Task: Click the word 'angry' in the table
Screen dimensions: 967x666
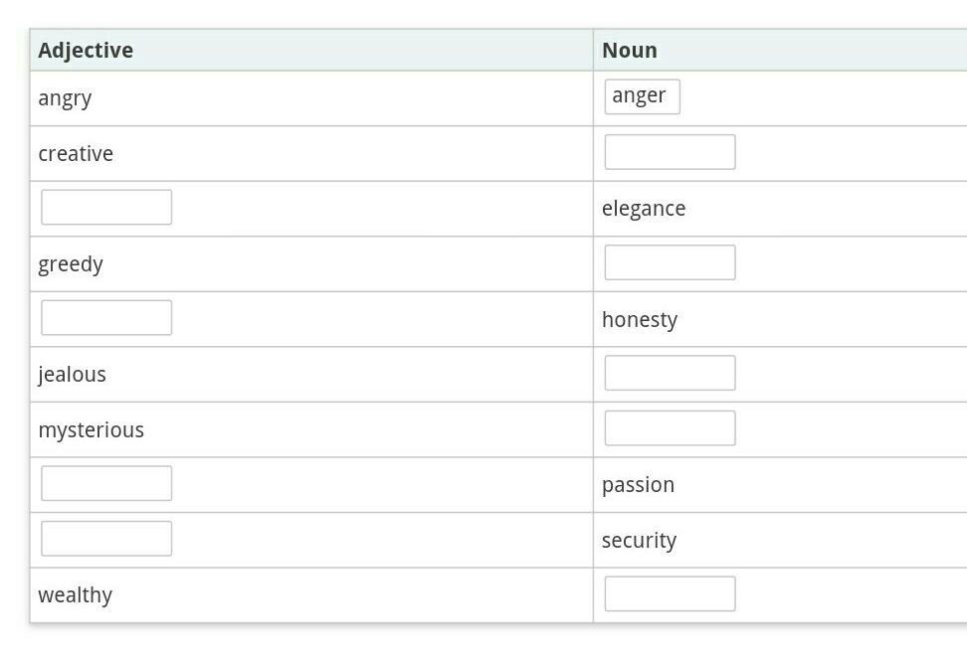Action: 65,98
